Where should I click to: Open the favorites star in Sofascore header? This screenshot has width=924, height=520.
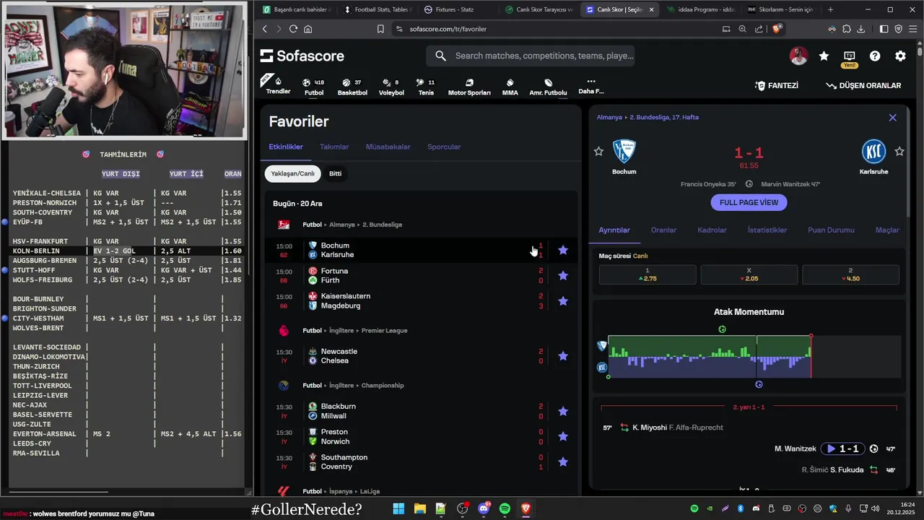824,56
